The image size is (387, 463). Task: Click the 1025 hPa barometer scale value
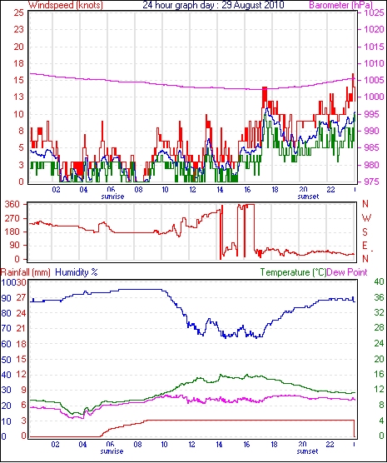(374, 13)
